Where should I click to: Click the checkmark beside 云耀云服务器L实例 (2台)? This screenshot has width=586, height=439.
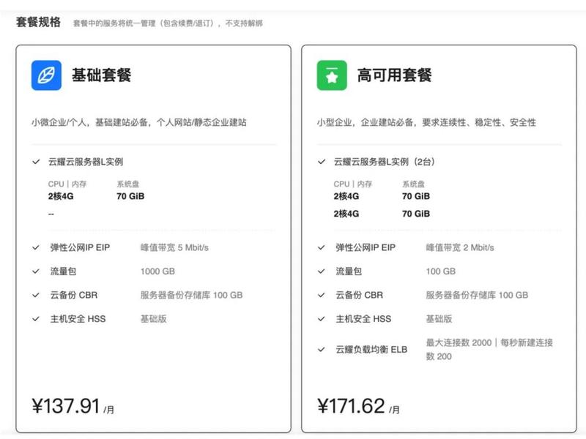[x=322, y=162]
